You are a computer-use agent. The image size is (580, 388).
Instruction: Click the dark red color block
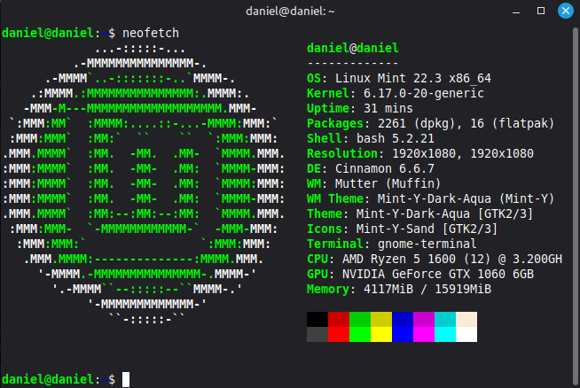point(339,319)
